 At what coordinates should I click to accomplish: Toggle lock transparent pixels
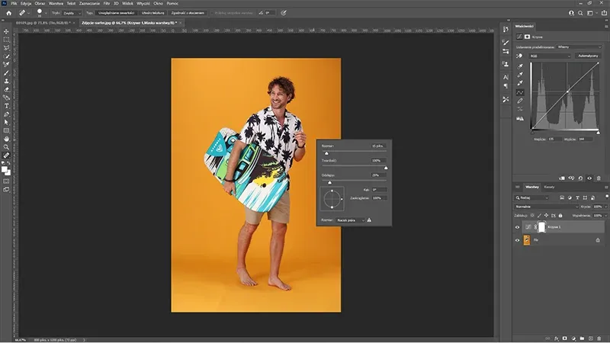[x=532, y=215]
